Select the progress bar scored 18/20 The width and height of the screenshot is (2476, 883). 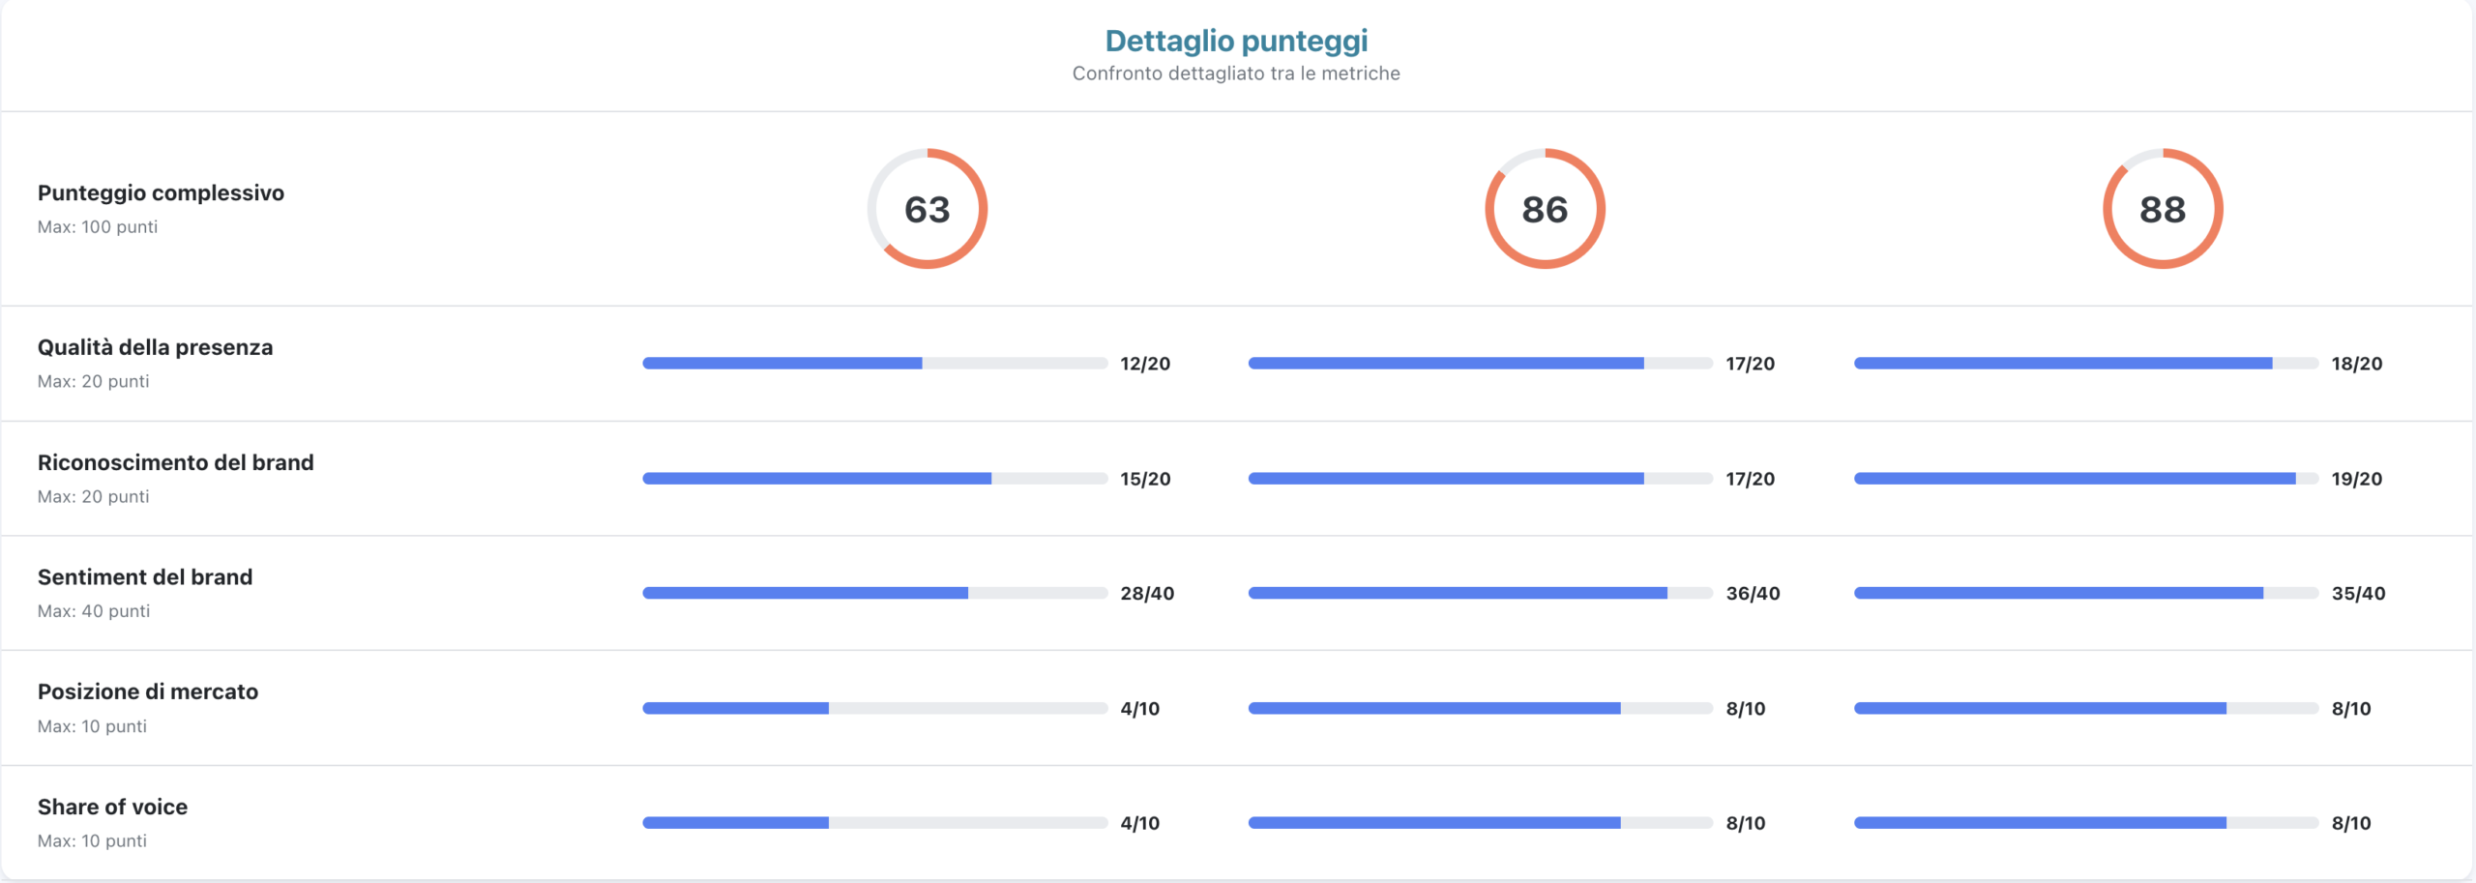point(2085,364)
